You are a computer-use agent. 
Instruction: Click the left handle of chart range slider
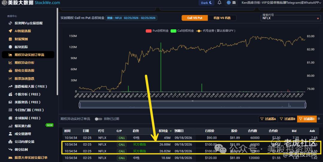80,105
